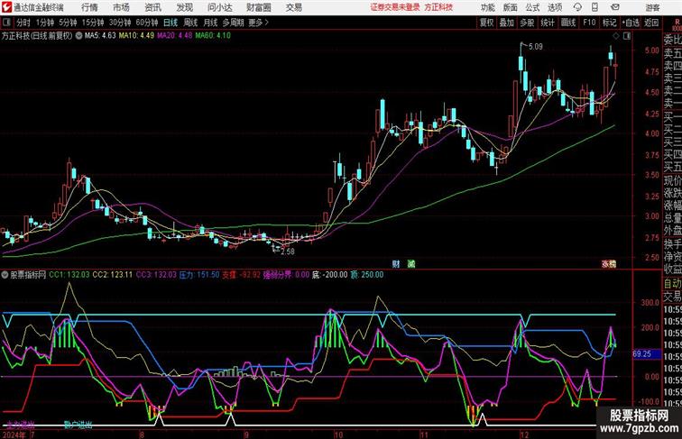Click the mobile phone icon

pos(595,7)
